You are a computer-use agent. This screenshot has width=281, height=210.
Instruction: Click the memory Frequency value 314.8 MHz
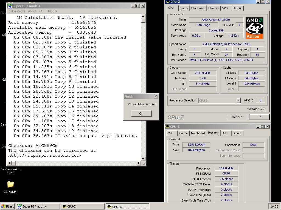226,168
